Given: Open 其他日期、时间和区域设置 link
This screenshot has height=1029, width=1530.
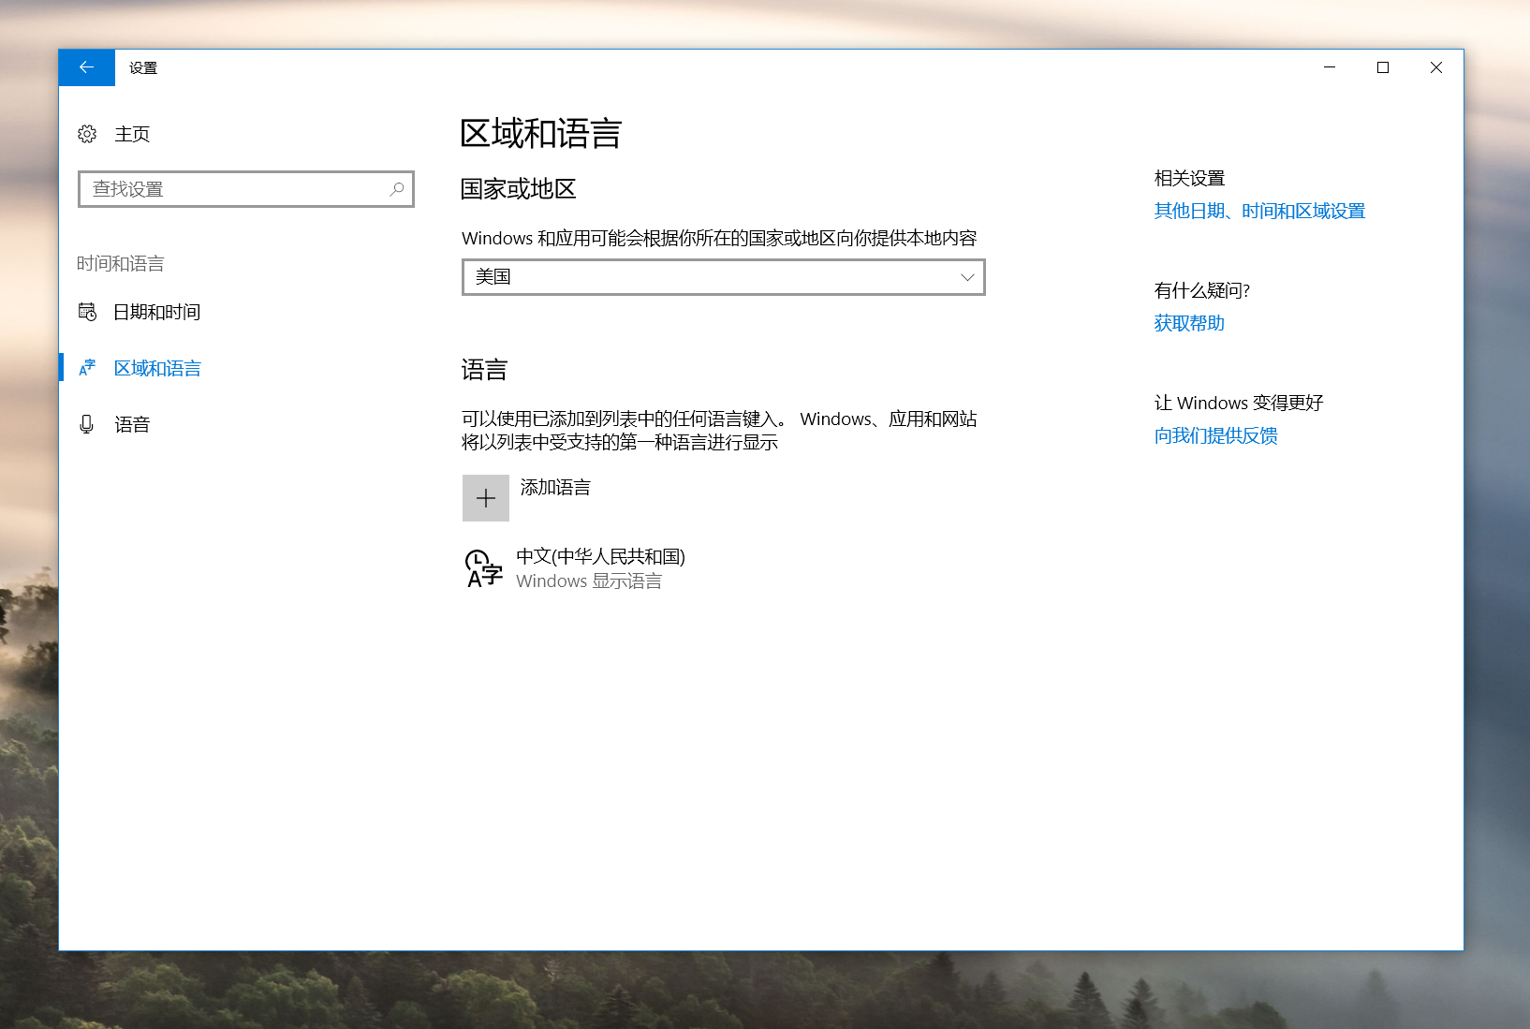Looking at the screenshot, I should (1259, 211).
